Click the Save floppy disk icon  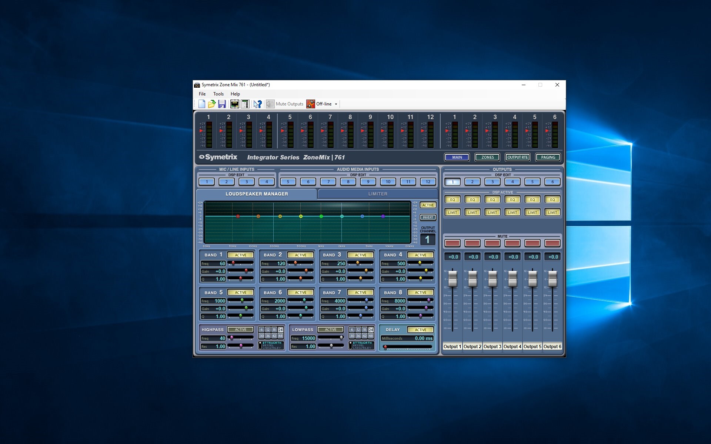pyautogui.click(x=222, y=104)
